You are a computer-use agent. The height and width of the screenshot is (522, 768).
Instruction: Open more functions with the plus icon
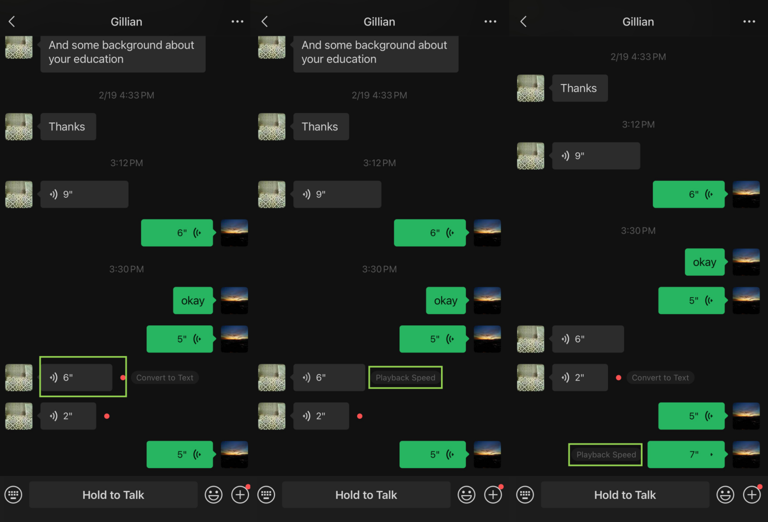(x=240, y=495)
